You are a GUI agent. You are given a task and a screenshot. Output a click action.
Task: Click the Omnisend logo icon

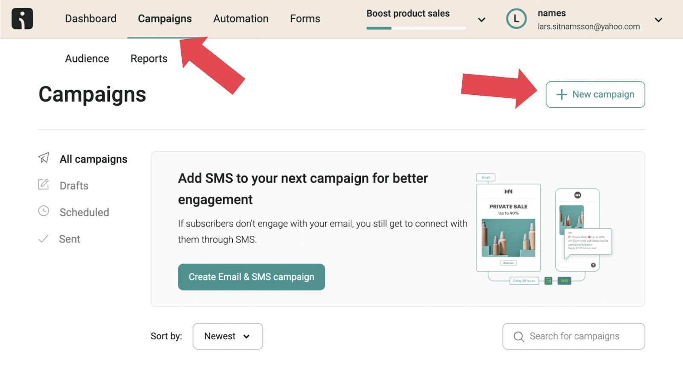(22, 18)
